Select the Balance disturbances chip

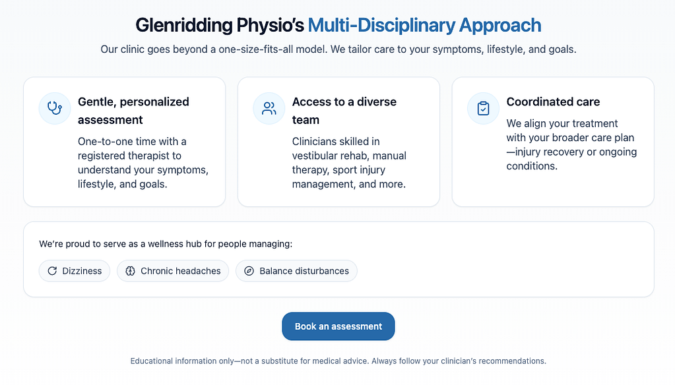click(x=296, y=271)
